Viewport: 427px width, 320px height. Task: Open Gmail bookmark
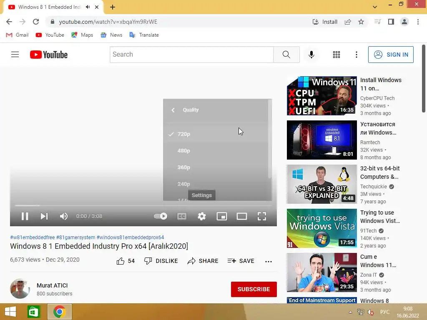pos(18,35)
